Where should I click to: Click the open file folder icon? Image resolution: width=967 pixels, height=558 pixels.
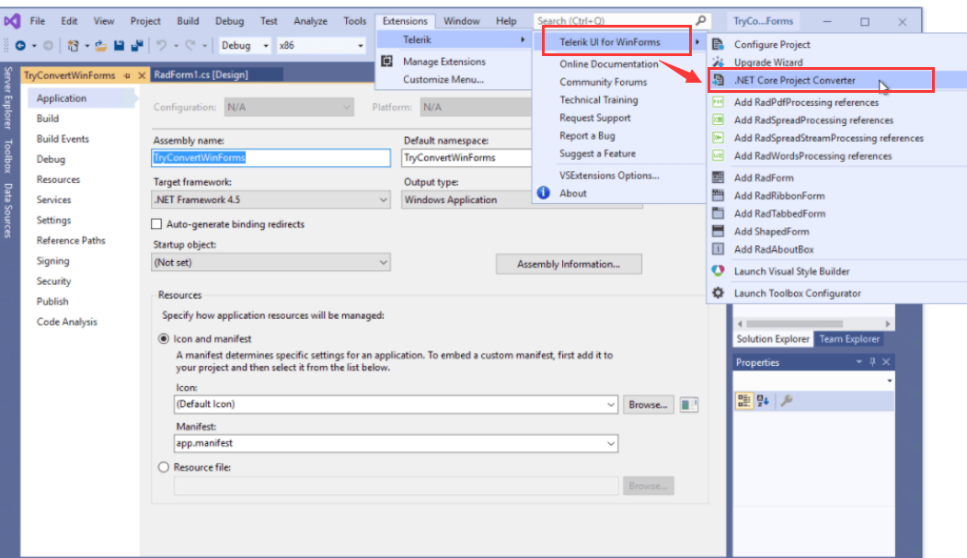100,46
